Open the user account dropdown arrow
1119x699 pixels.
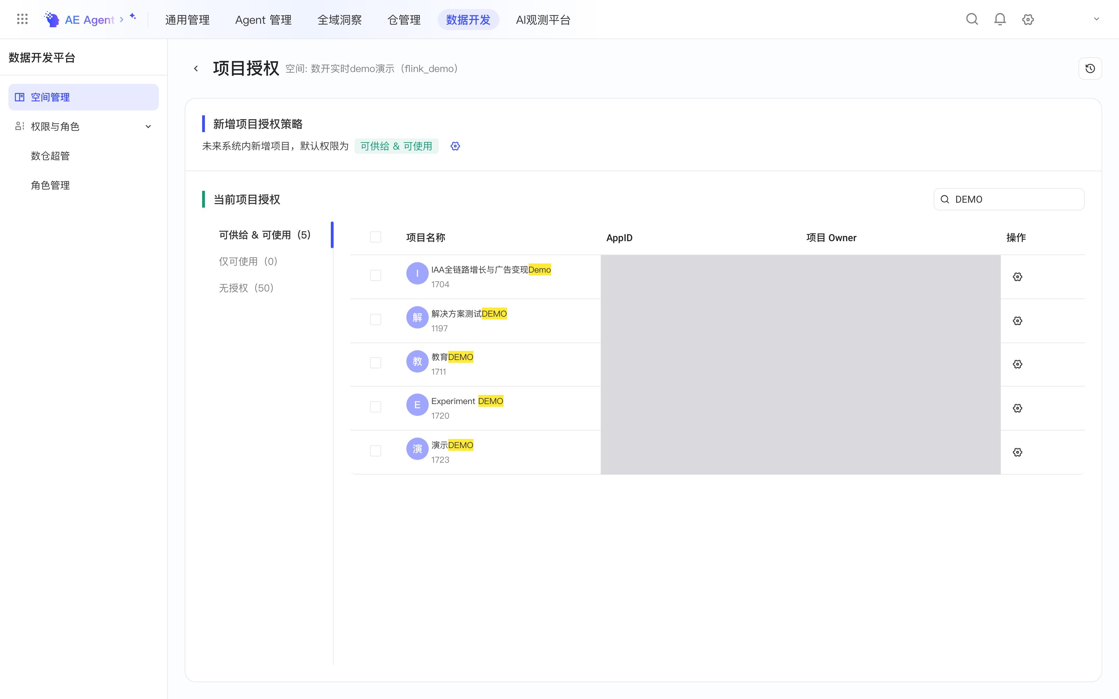click(1096, 19)
